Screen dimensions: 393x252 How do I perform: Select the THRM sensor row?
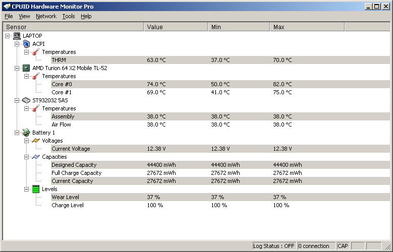coord(220,60)
